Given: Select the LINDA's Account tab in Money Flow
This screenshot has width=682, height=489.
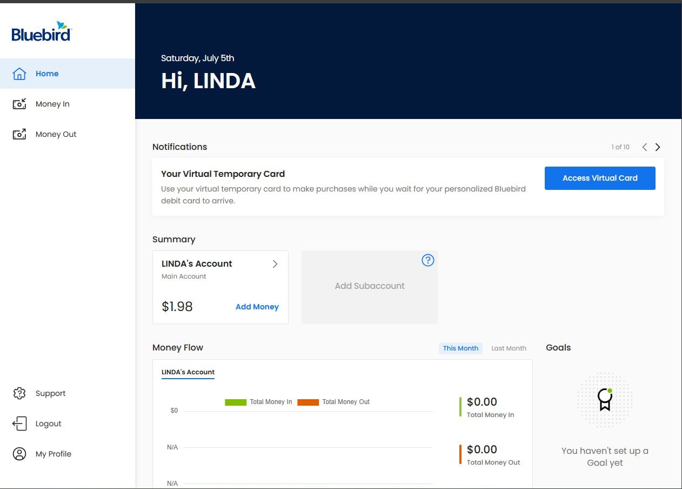Looking at the screenshot, I should tap(188, 372).
